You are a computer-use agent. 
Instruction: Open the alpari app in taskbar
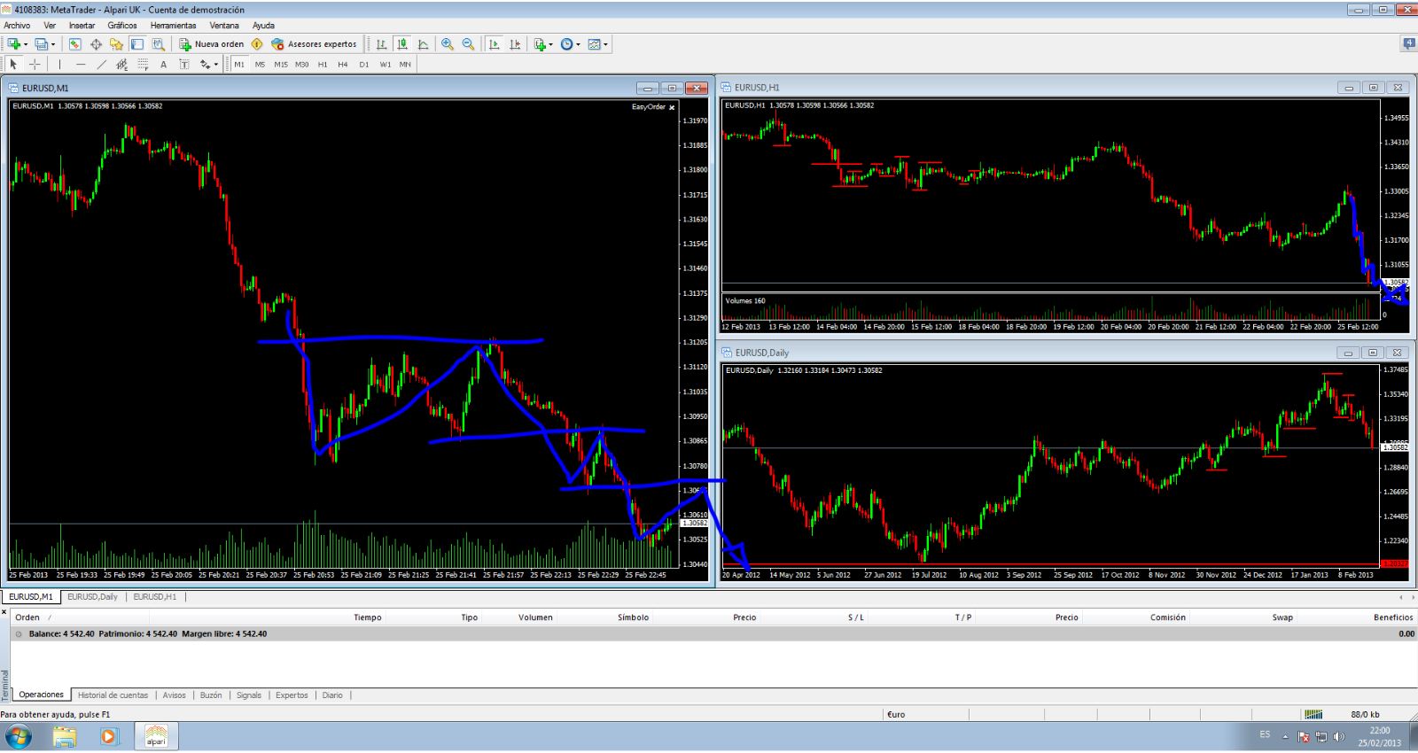[156, 736]
